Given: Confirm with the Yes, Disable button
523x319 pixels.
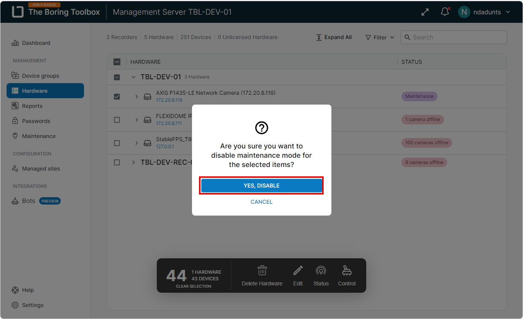Looking at the screenshot, I should pos(261,186).
